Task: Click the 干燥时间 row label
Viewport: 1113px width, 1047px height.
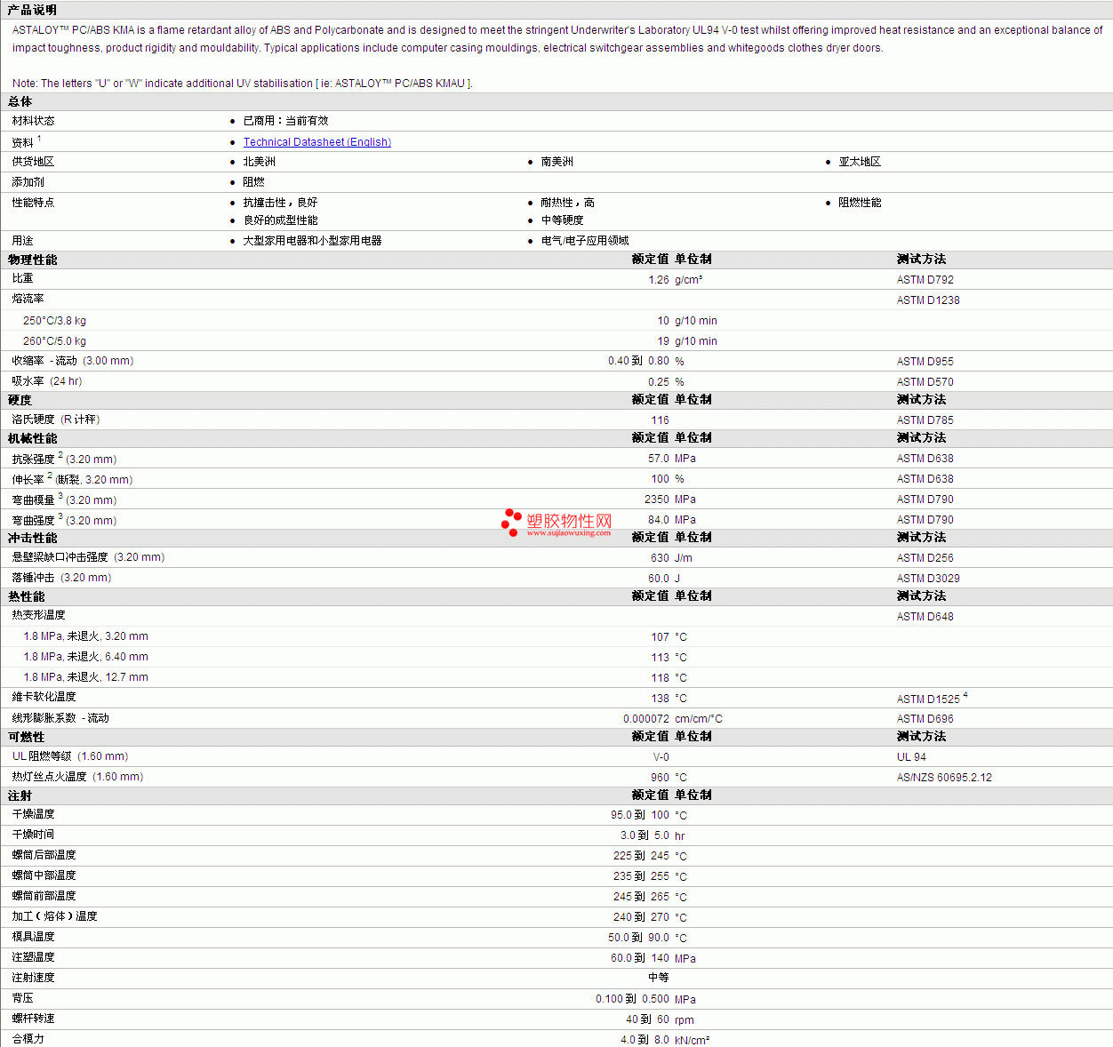Action: (34, 835)
